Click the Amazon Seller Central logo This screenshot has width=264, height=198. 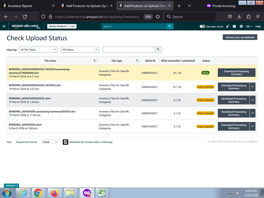point(26,26)
